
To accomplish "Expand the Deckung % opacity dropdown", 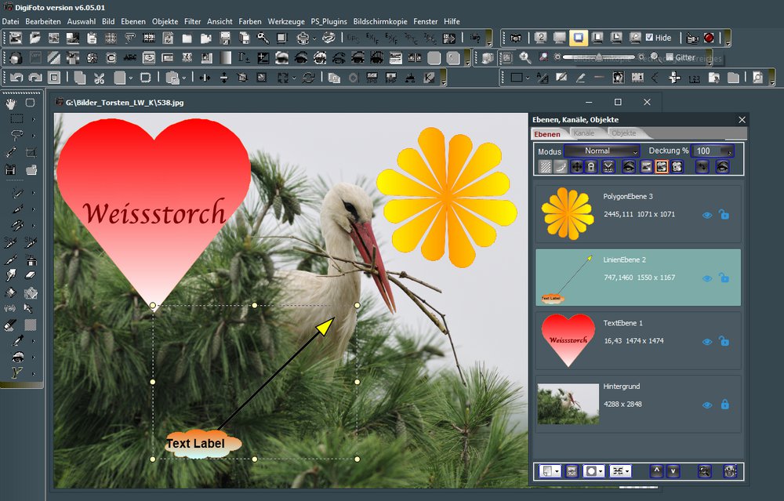I will [731, 151].
